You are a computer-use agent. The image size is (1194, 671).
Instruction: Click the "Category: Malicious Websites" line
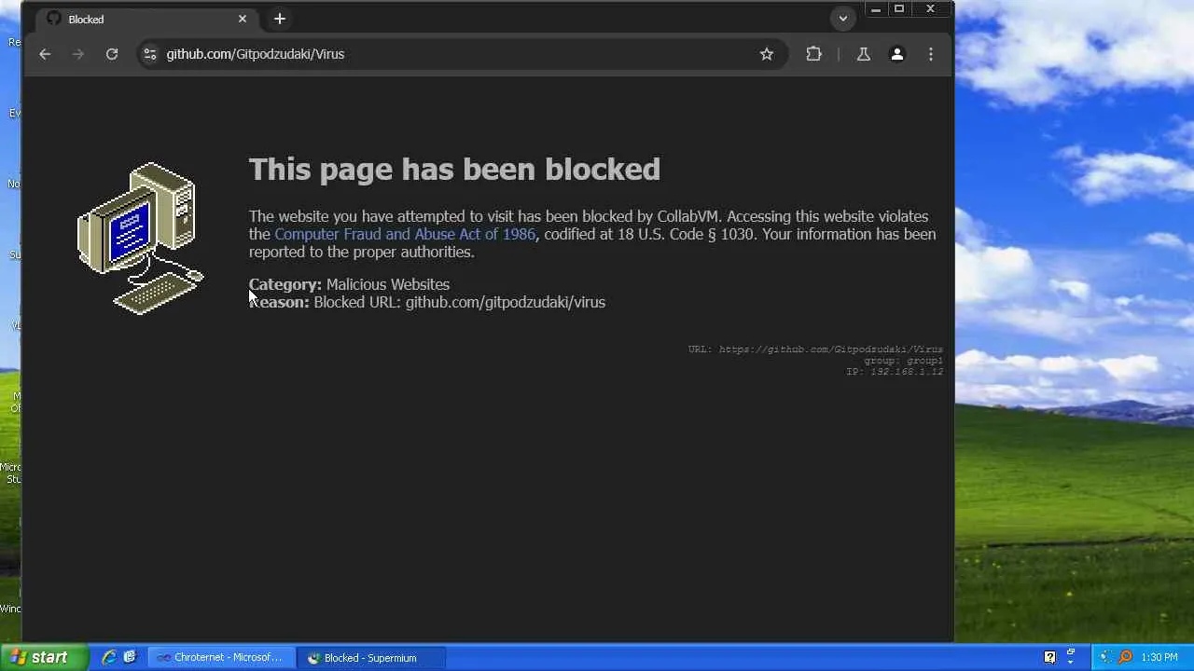(x=349, y=284)
